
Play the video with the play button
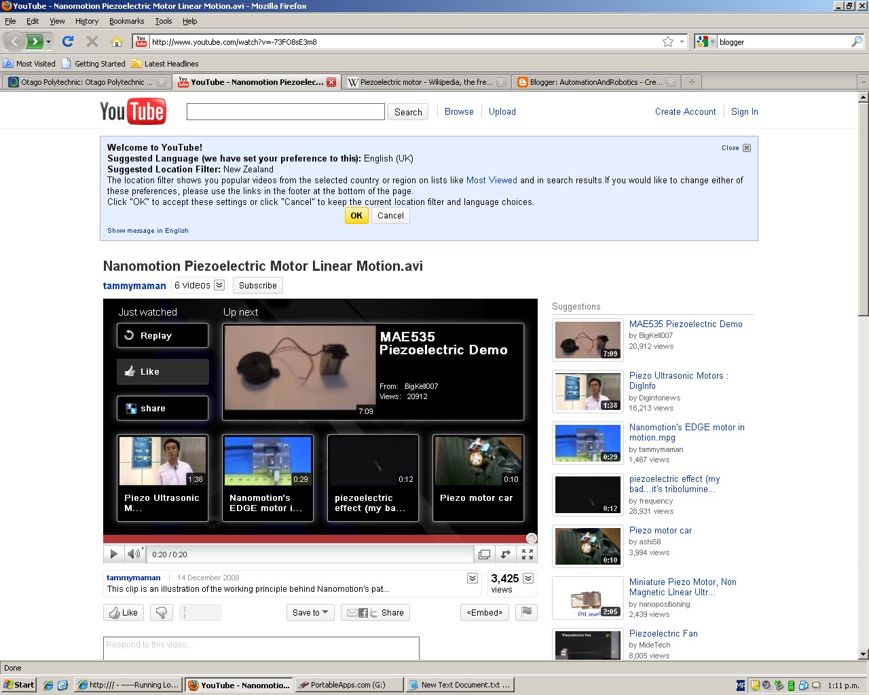pyautogui.click(x=114, y=554)
